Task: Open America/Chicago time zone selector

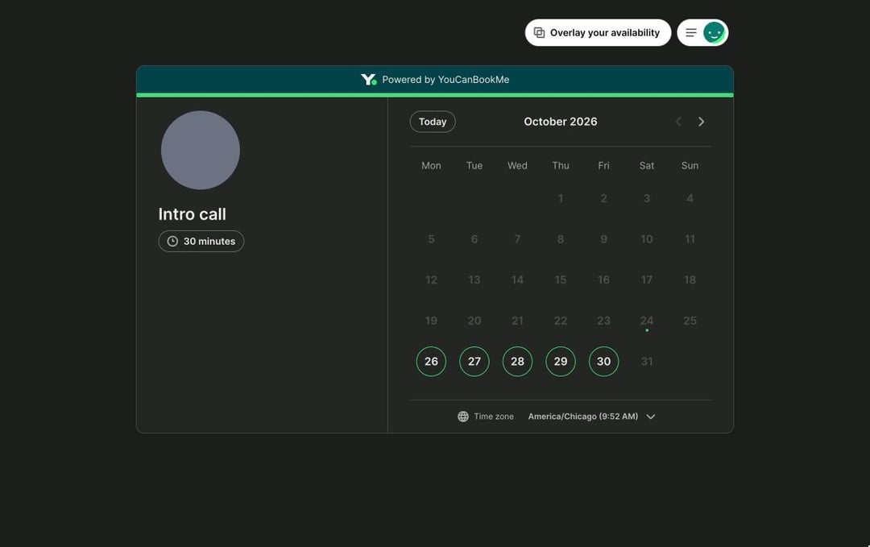Action: 591,416
